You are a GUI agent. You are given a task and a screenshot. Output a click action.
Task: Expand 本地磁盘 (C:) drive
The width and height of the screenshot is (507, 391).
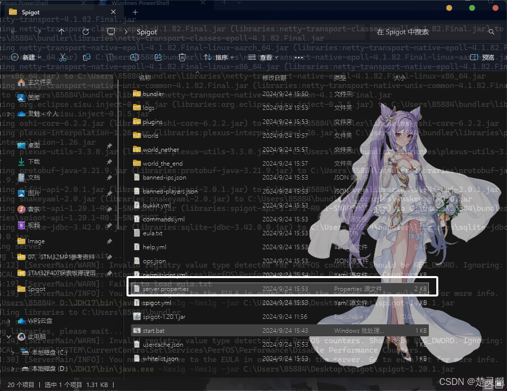pos(12,352)
